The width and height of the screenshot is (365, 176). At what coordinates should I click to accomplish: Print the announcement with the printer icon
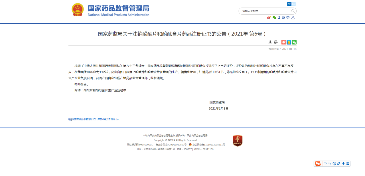click(x=276, y=42)
